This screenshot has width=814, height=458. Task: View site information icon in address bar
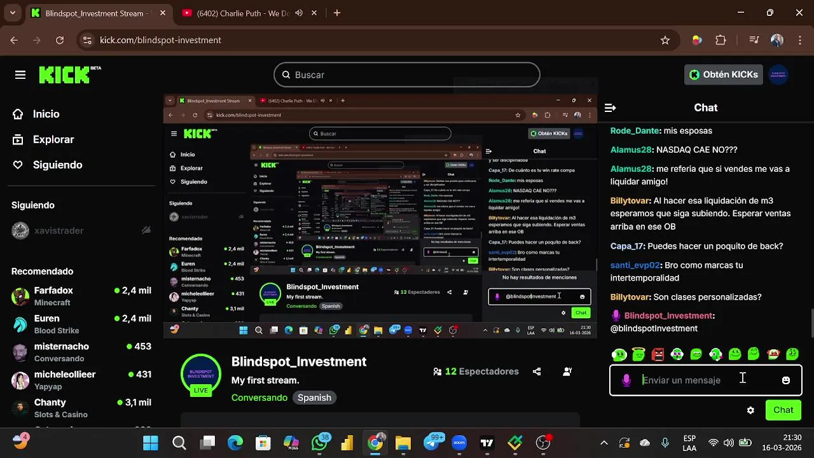click(x=88, y=40)
